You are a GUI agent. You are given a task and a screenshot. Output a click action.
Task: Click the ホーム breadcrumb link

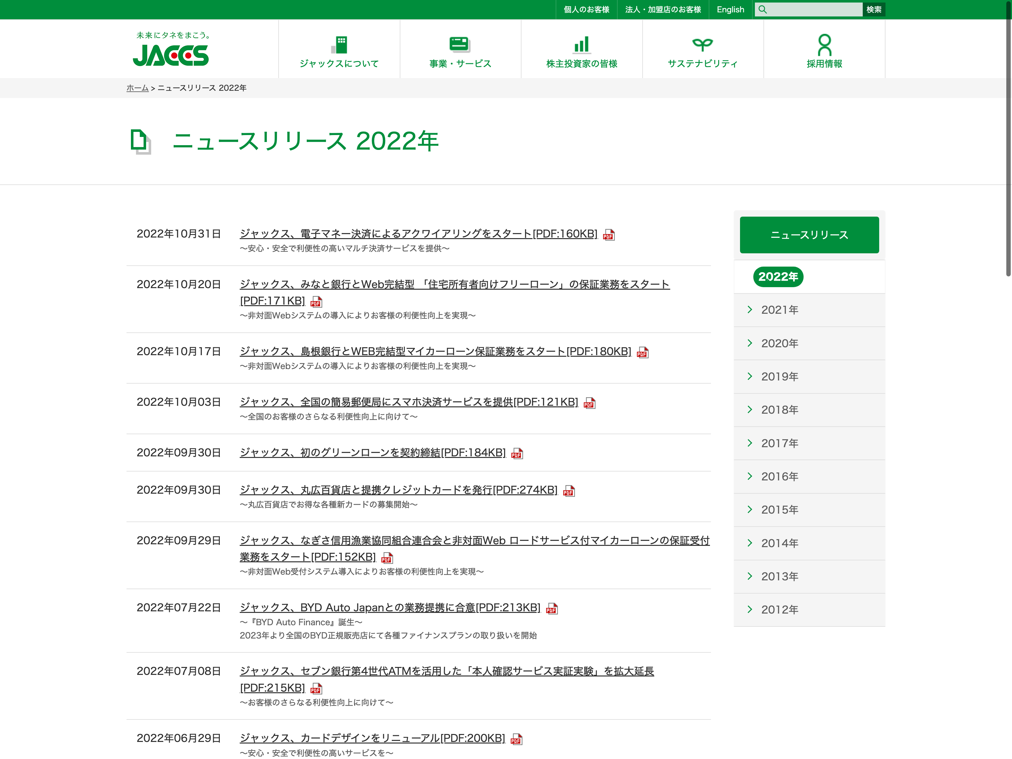pos(137,88)
